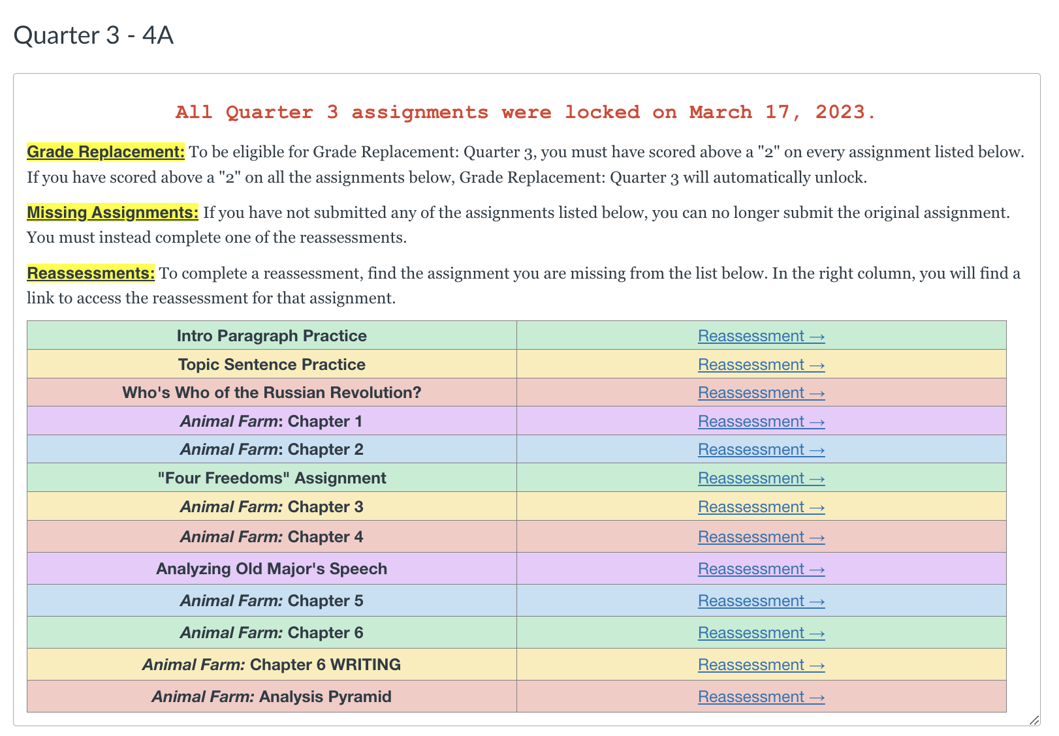The image size is (1059, 736).
Task: Open Reassessment link for Animal Farm Chapter 2
Action: coord(761,450)
